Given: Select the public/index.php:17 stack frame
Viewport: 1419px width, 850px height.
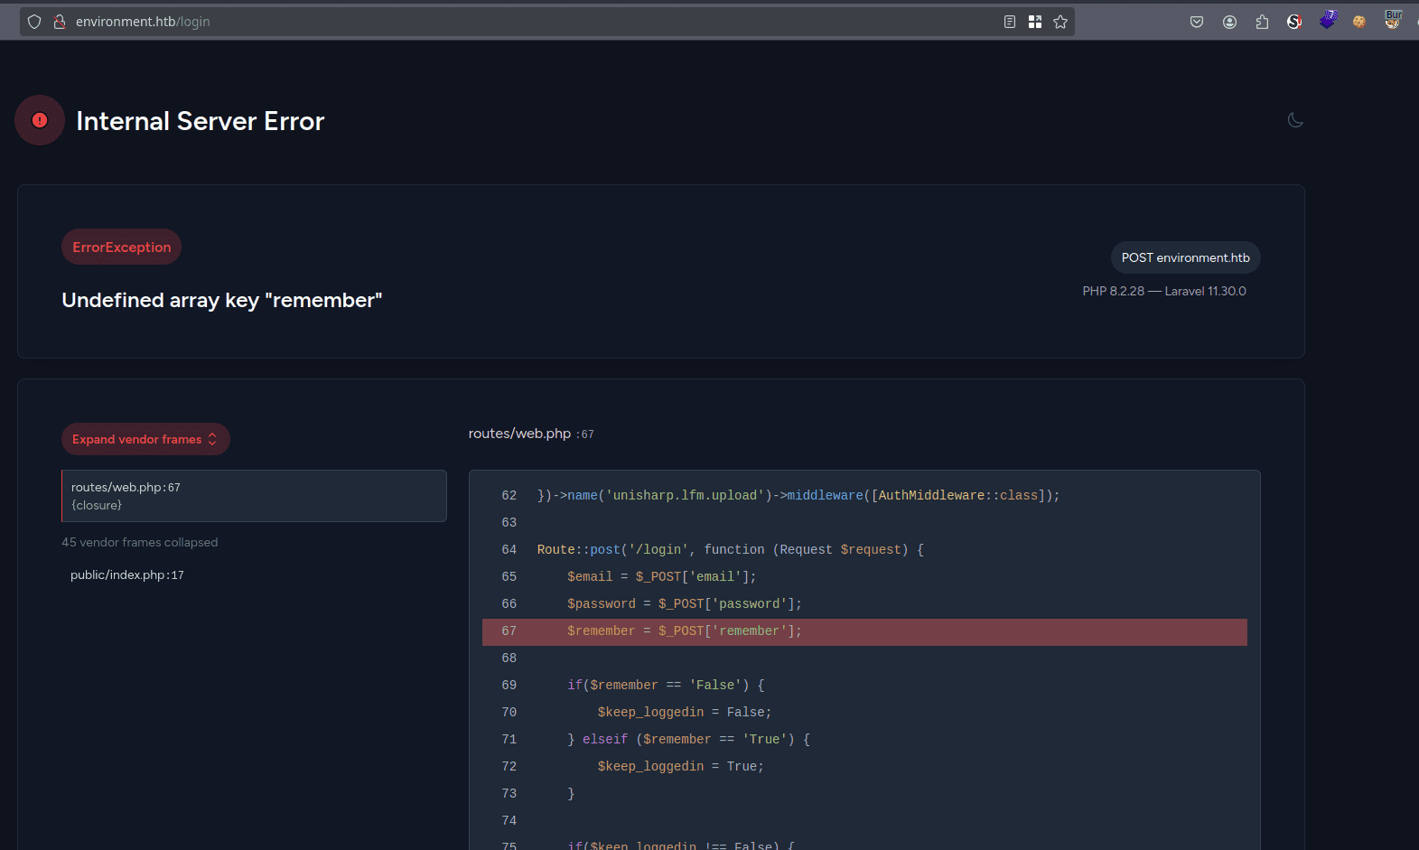Looking at the screenshot, I should tap(127, 575).
